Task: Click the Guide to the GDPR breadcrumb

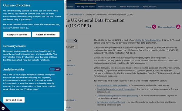Action: [x=109, y=15]
